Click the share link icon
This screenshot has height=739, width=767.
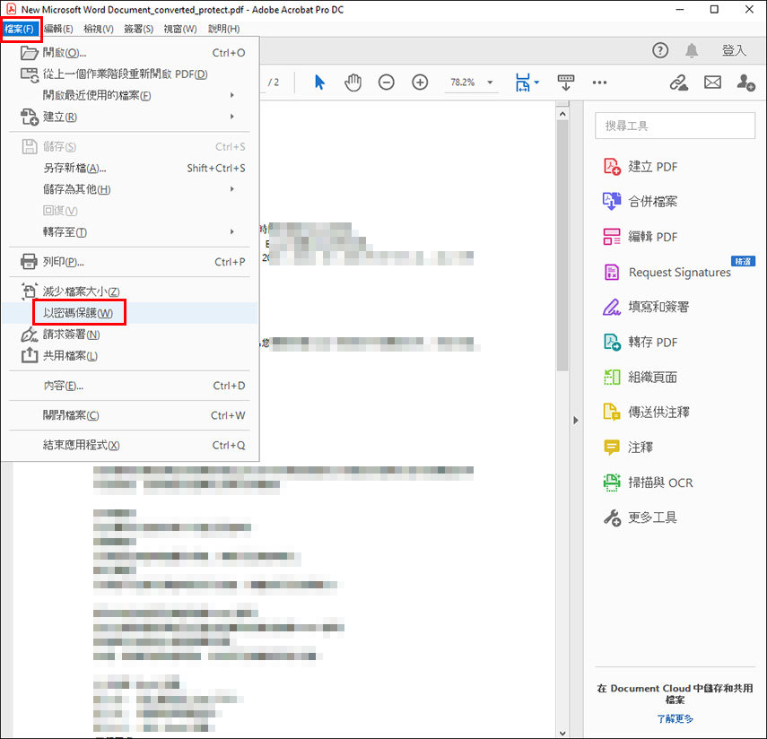[679, 83]
